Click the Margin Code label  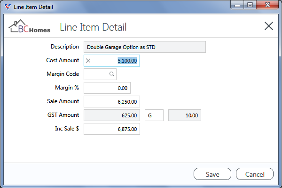coord(63,74)
